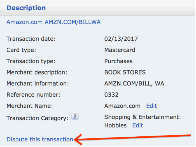This screenshot has width=196, height=147.
Task: Click the Description column header
Action: (x=26, y=8)
